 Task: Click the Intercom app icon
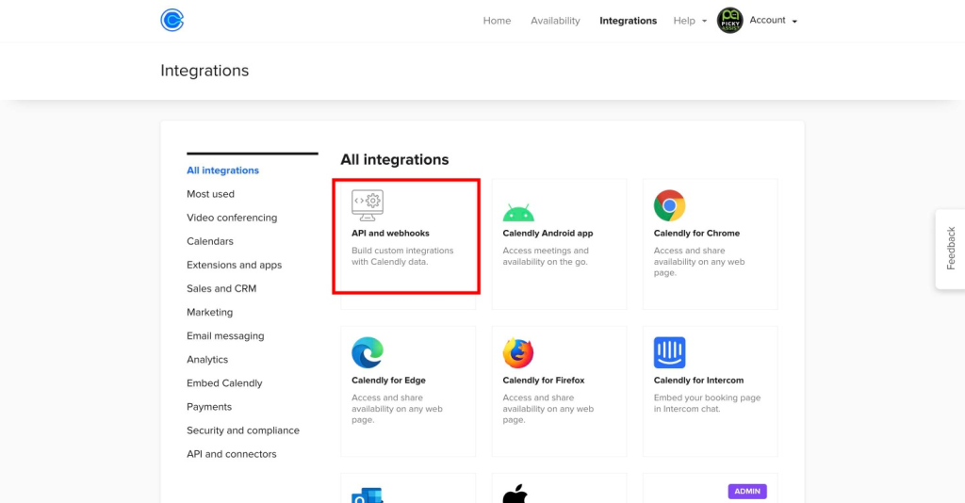[670, 352]
